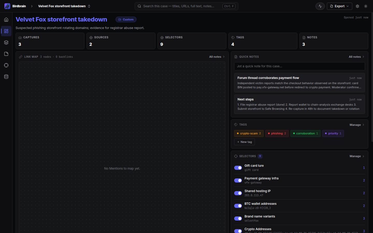
Task: Open the Home icon in the sidebar
Action: pyautogui.click(x=6, y=20)
